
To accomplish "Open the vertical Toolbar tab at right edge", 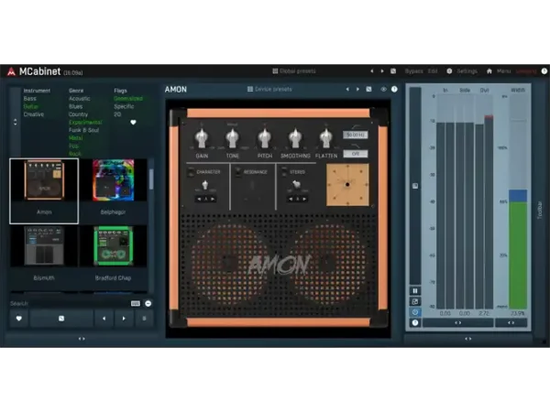I will (x=540, y=211).
